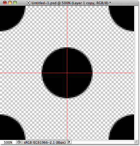Screen dimensions: 140x146
Task: Click the Untitled-1.psd window title
Action: tap(71, 3)
